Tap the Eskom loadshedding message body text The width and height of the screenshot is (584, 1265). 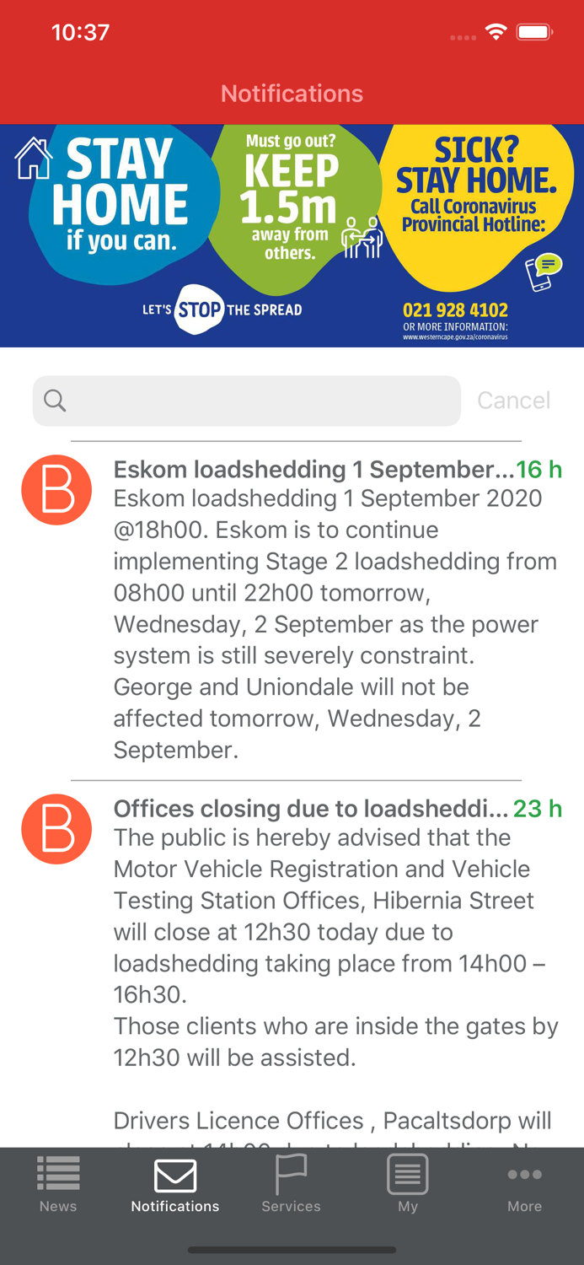(335, 624)
